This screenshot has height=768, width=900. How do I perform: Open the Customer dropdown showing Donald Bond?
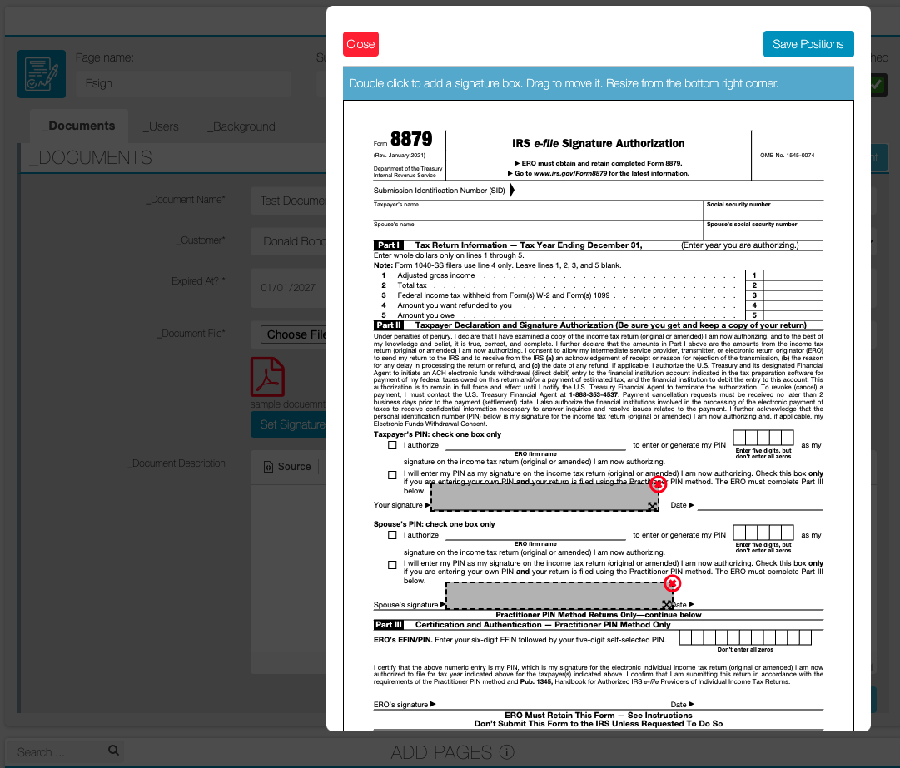point(289,241)
